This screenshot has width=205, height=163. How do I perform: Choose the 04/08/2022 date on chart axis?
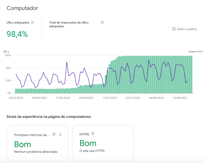(156, 98)
